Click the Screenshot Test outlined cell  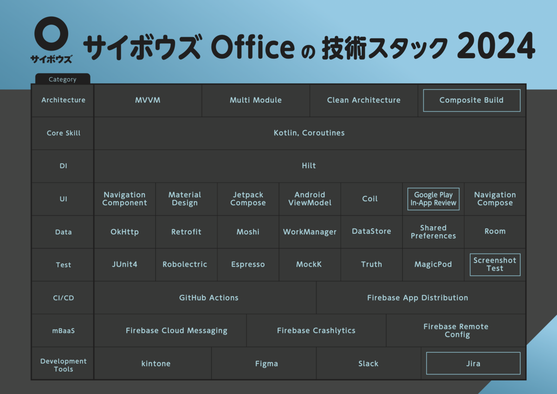495,264
